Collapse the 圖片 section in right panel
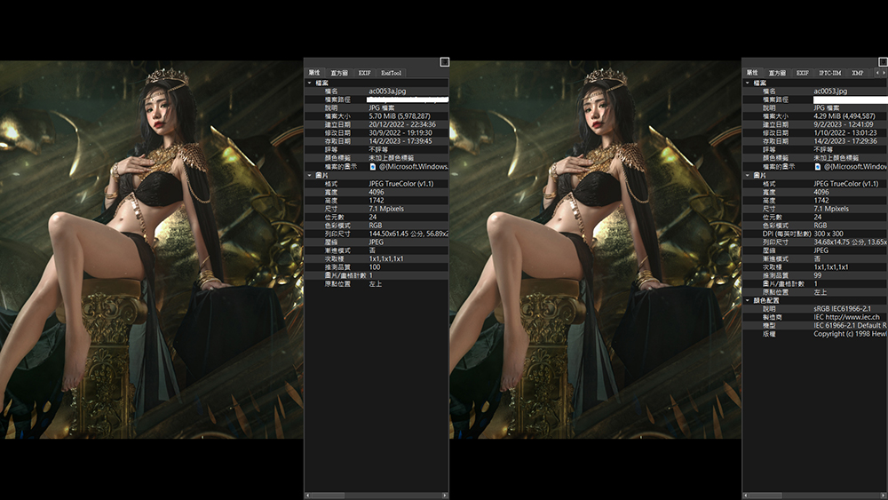Viewport: 888px width, 500px height. tap(748, 175)
